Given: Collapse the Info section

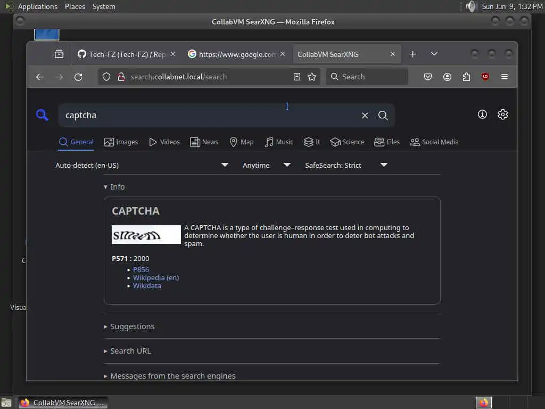Looking at the screenshot, I should (114, 187).
